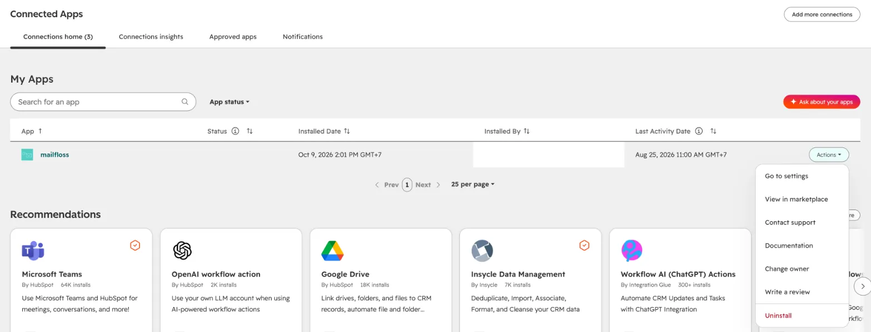Click the Next pagination link
The image size is (871, 332).
[423, 185]
